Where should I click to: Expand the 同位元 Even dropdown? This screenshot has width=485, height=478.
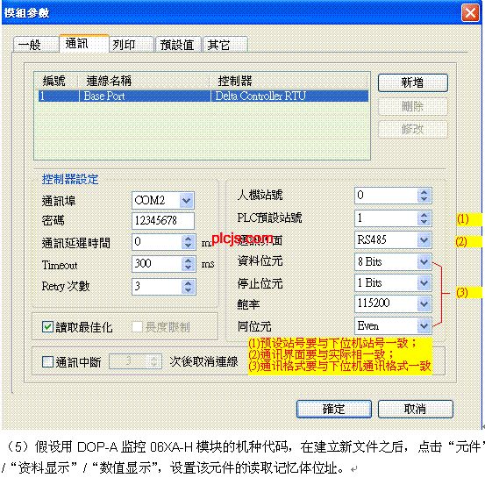pyautogui.click(x=424, y=325)
